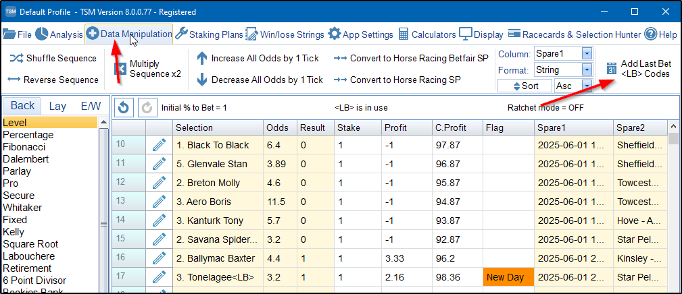682x294 pixels.
Task: Click the Sort button
Action: point(525,86)
